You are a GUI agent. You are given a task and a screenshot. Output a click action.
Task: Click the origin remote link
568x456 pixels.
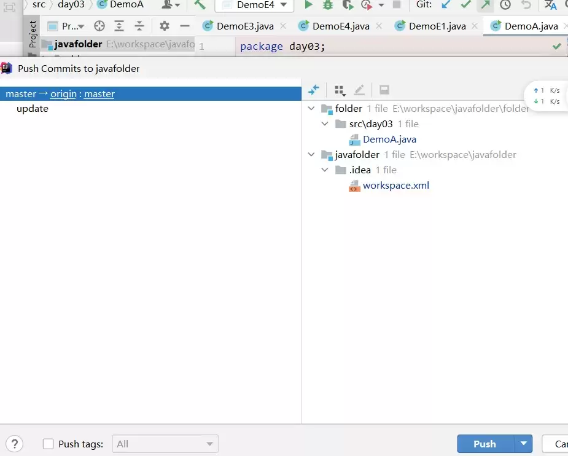coord(63,94)
